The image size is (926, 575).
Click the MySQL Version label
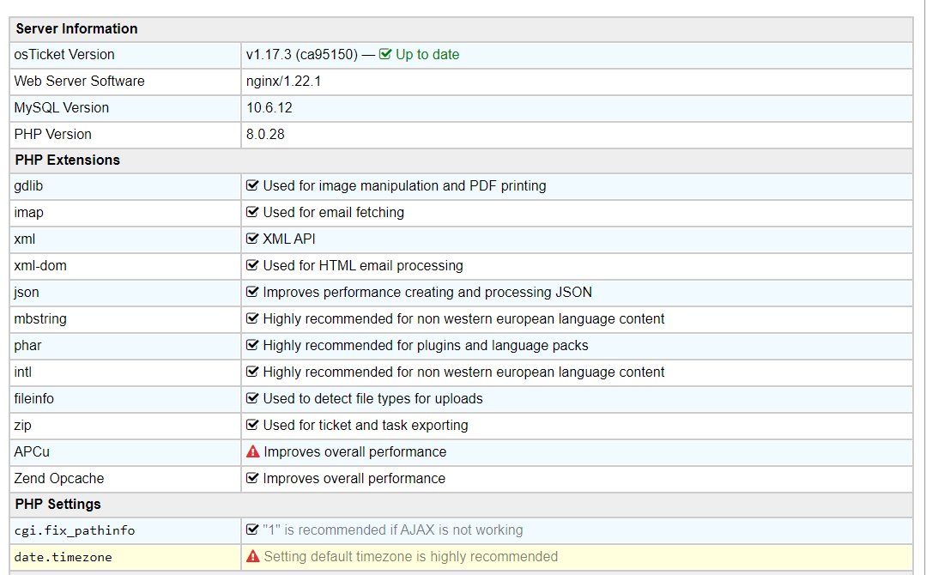click(x=62, y=107)
